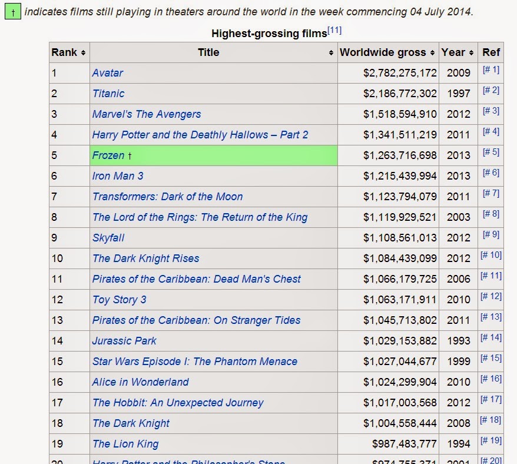Sort table by Year column arrows

click(x=471, y=52)
